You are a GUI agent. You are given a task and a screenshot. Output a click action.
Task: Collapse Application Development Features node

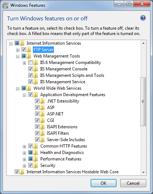click(x=25, y=95)
